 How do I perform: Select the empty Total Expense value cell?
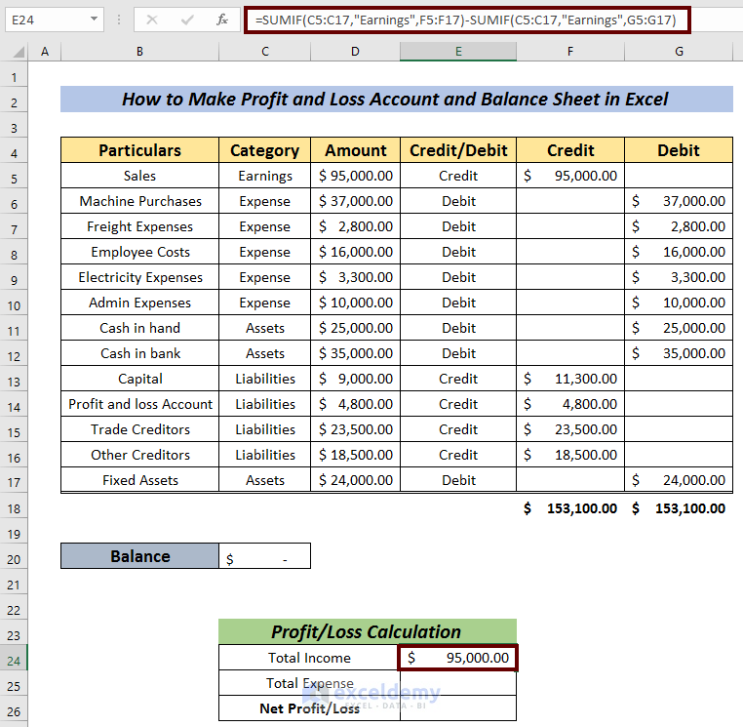(457, 683)
